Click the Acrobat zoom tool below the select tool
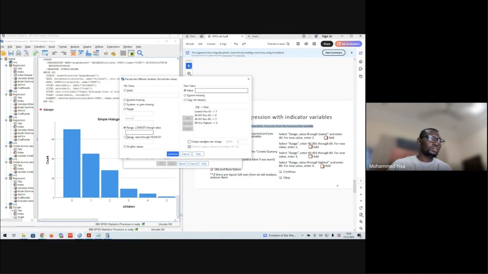 pyautogui.click(x=189, y=73)
